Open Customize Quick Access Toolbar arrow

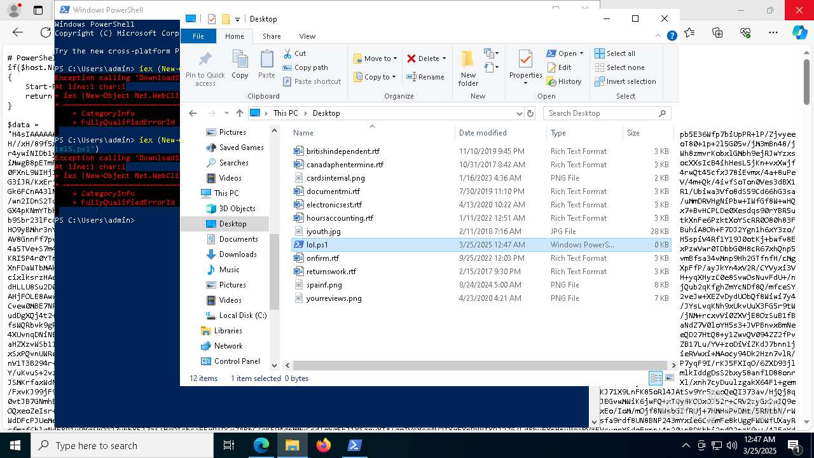[x=237, y=20]
